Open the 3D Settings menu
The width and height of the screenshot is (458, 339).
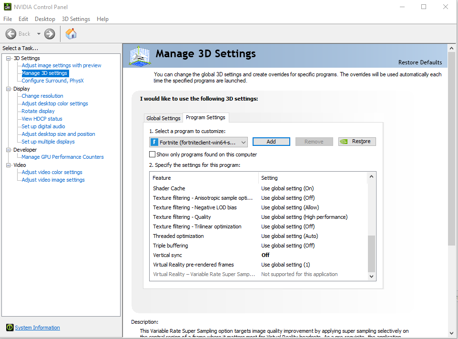tap(76, 19)
